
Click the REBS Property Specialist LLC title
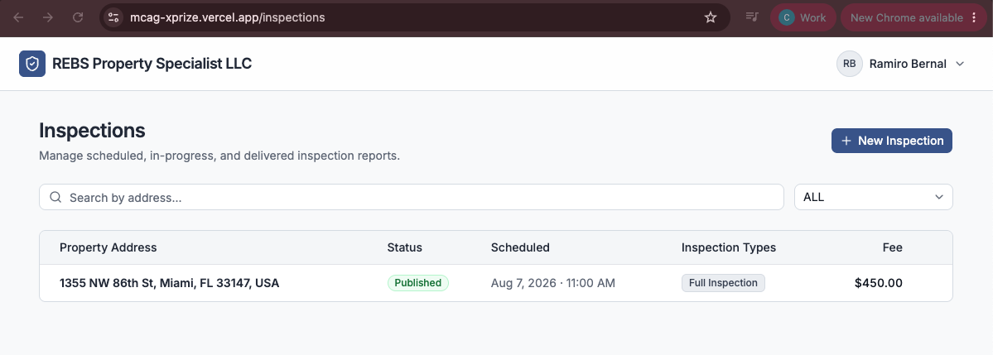pyautogui.click(x=152, y=64)
